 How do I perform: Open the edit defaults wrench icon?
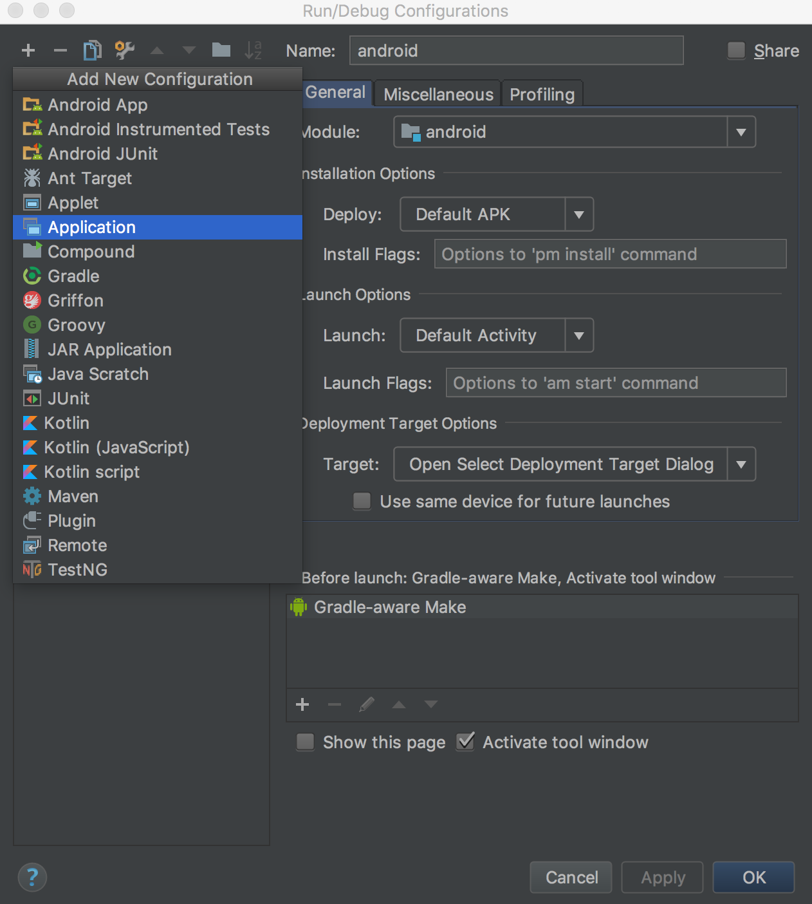click(124, 50)
